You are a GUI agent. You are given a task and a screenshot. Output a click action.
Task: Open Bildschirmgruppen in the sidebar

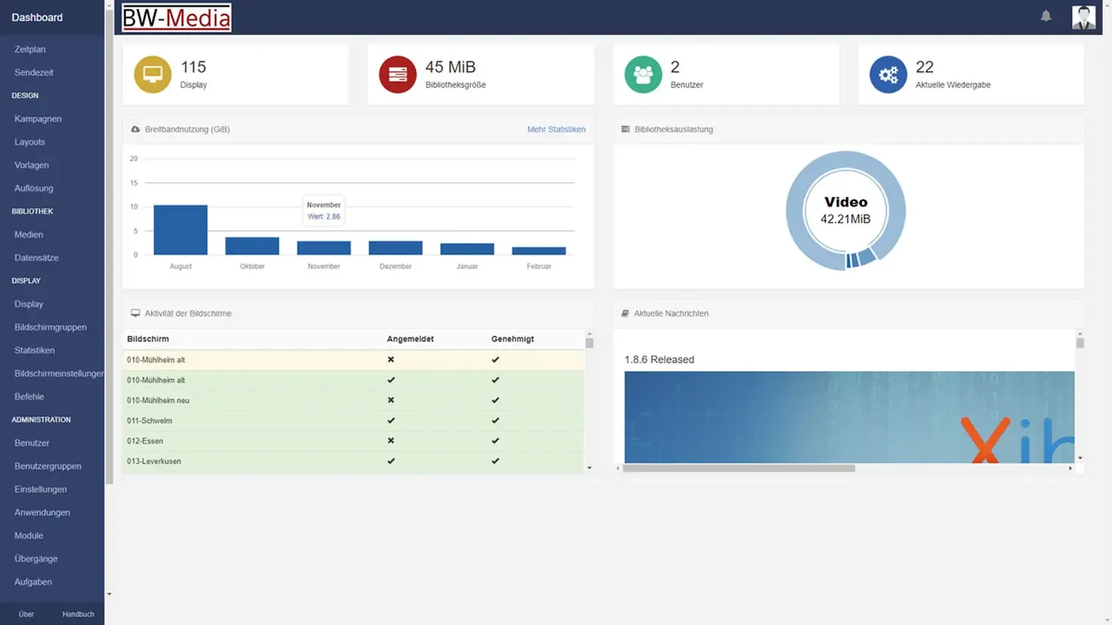[51, 327]
